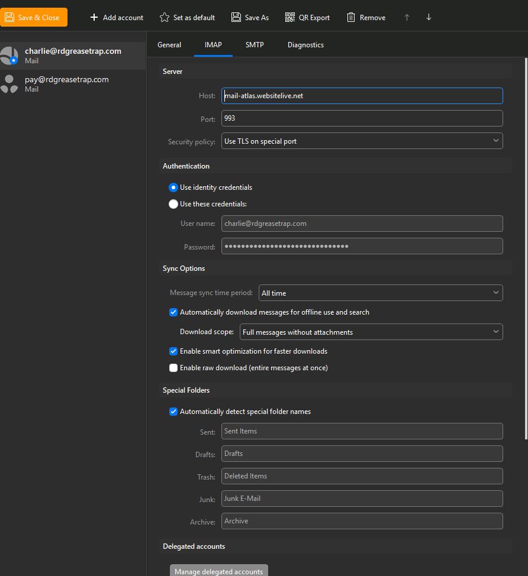Open the Download scope dropdown
528x576 pixels.
pos(371,332)
